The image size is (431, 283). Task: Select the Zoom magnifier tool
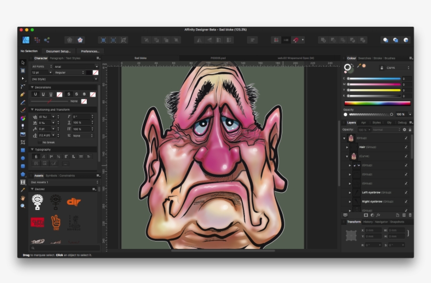(x=23, y=206)
